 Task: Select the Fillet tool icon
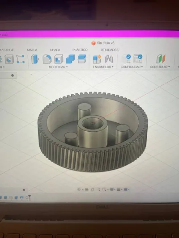click(47, 59)
